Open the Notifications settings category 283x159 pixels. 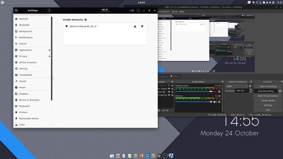[32, 38]
